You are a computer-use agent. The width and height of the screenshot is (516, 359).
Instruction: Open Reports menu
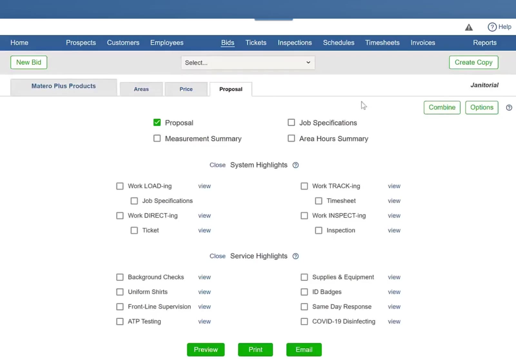coord(485,43)
